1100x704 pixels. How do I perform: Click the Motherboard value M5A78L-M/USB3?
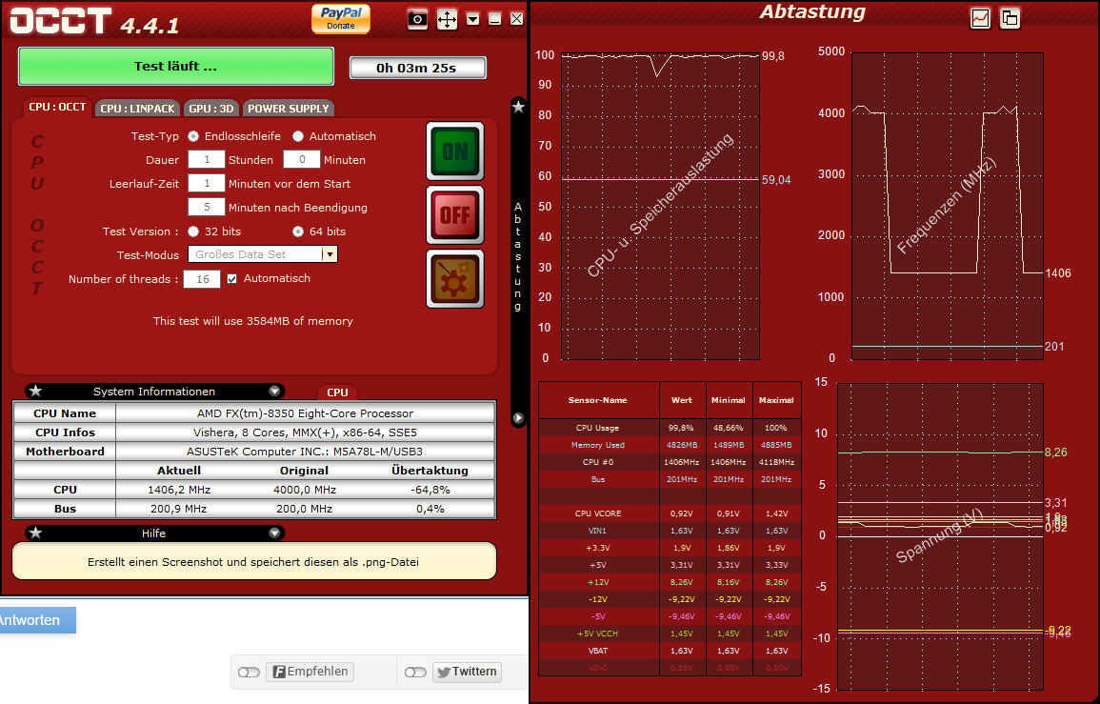point(305,452)
